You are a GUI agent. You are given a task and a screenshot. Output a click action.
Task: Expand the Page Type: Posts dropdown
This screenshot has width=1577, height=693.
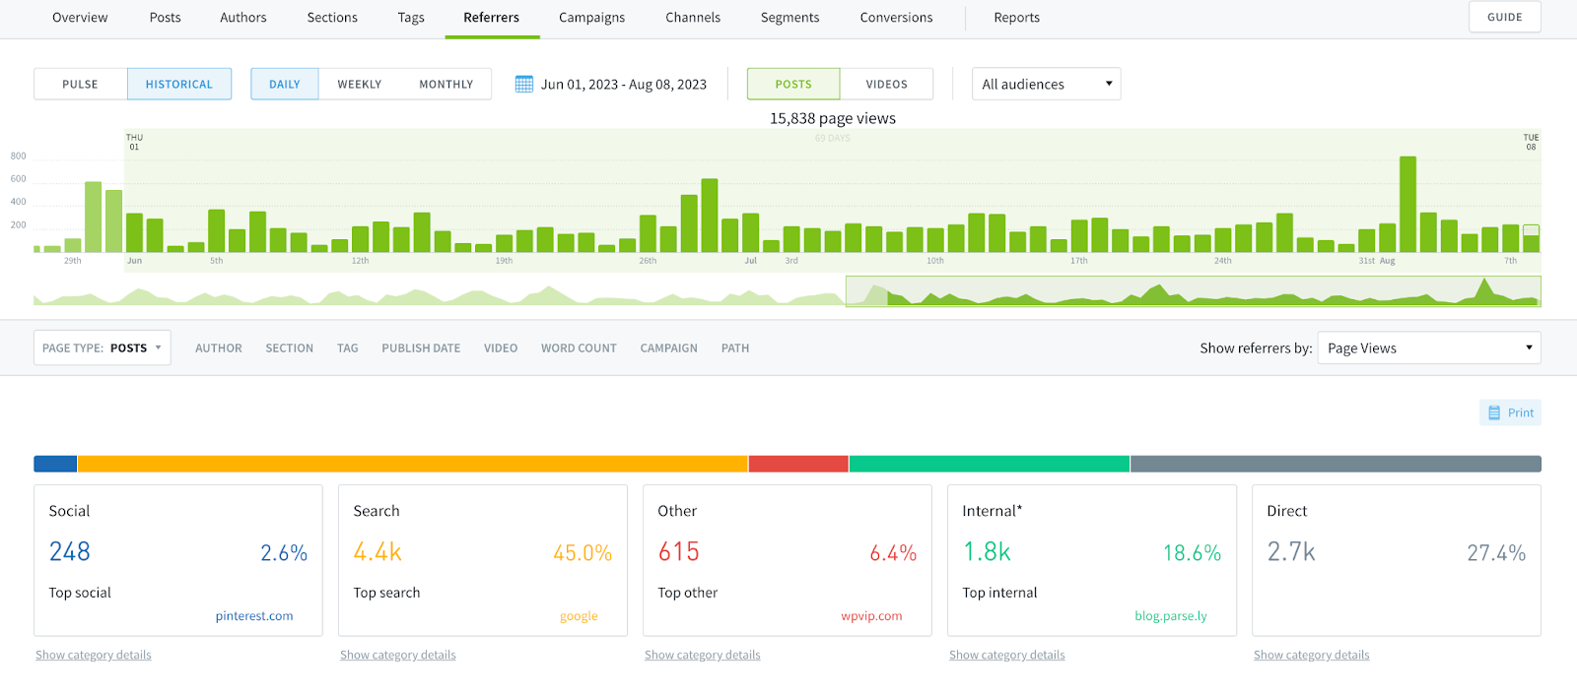(103, 347)
